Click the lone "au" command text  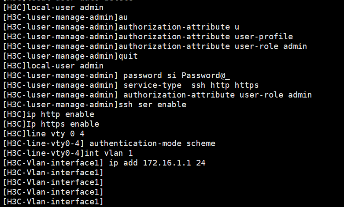coord(123,17)
